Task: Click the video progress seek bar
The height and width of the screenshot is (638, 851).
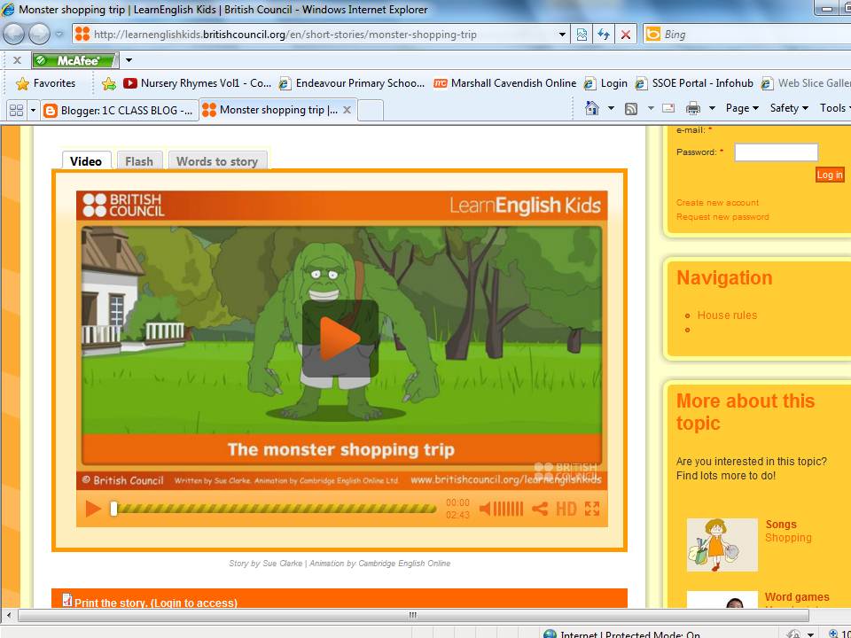Action: 274,509
